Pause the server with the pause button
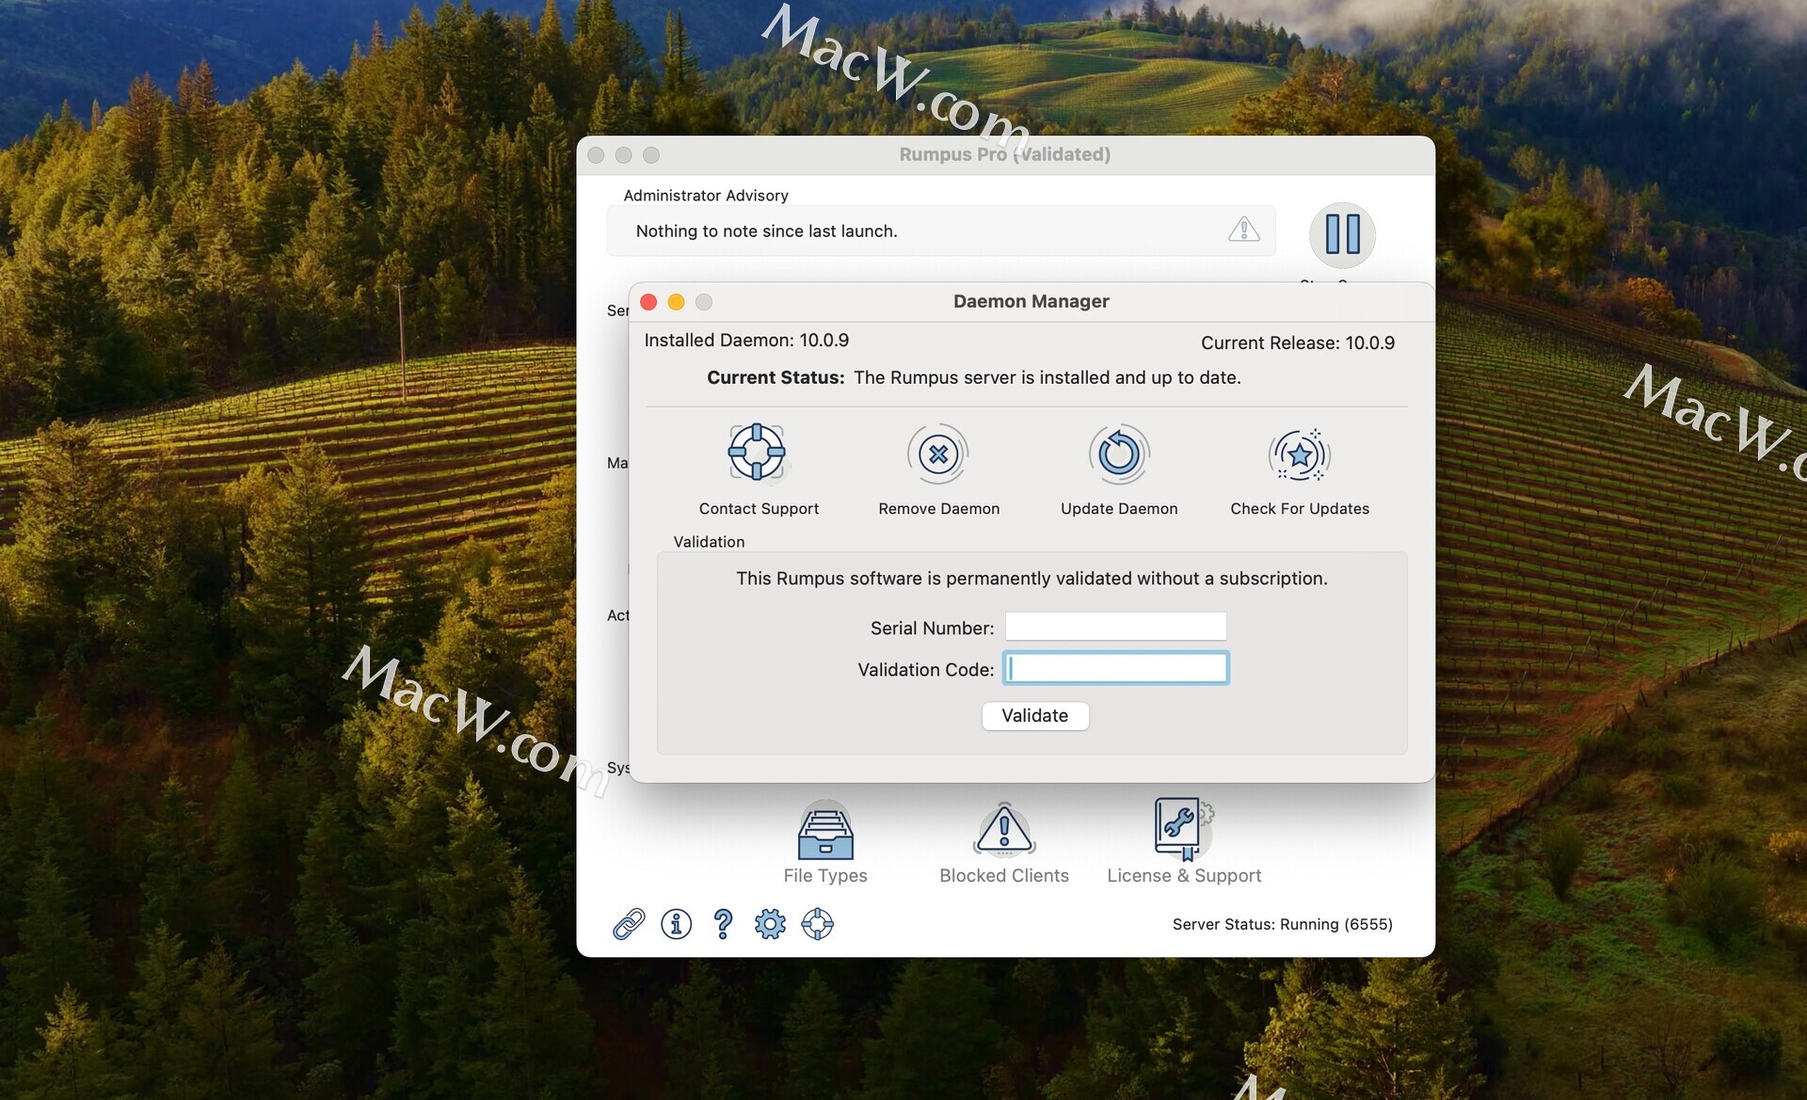This screenshot has width=1807, height=1100. coord(1342,234)
